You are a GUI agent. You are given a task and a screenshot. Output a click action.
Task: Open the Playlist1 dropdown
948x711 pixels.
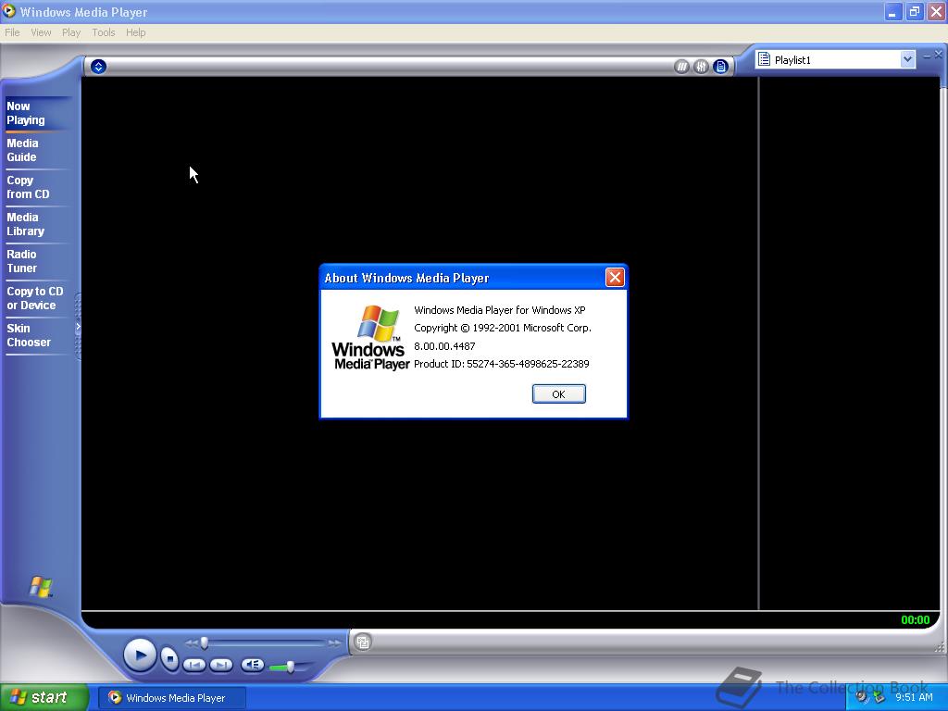pos(907,59)
